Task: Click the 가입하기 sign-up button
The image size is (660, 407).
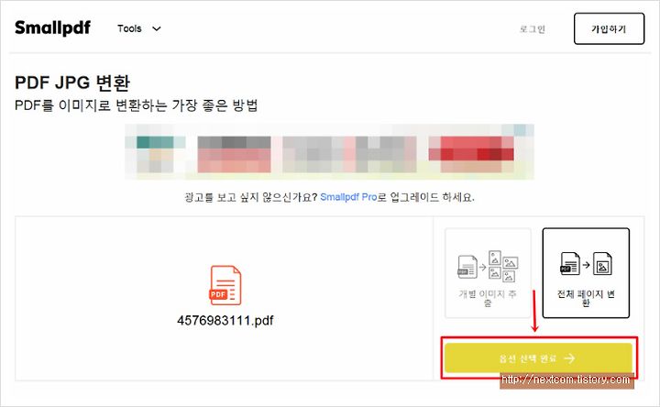Action: pos(609,28)
